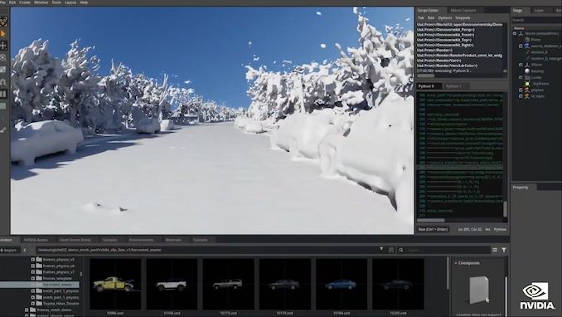Viewport: 562px width, 317px height.
Task: Click the filter funnel icon in Content browser
Action: coord(504,250)
